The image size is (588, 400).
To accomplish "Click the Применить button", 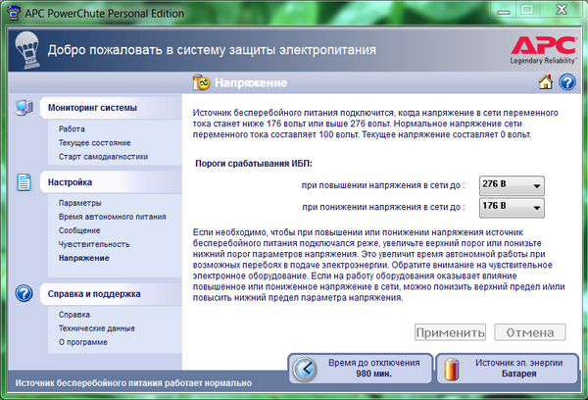I will (450, 332).
